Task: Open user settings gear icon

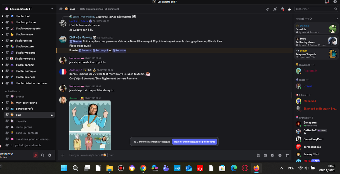Action: click(x=50, y=155)
